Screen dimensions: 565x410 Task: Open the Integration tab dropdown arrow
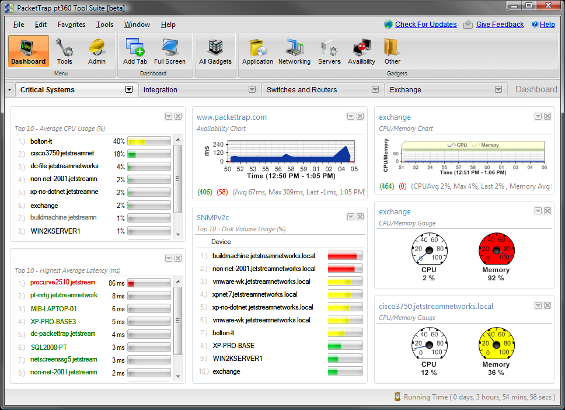click(252, 89)
